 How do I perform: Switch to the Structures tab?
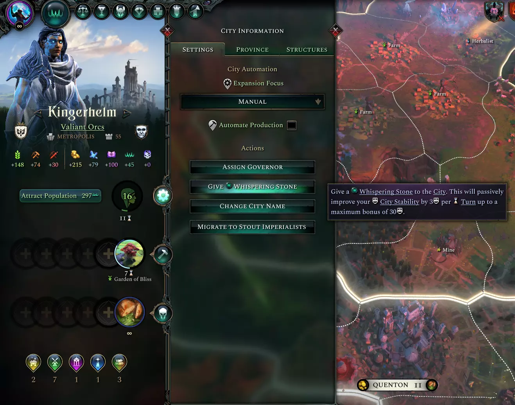click(x=307, y=50)
